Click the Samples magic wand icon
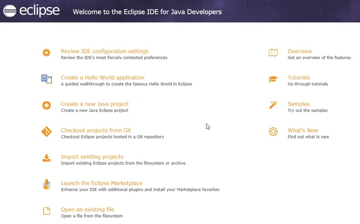Screen dimensions: 360x224 273,105
